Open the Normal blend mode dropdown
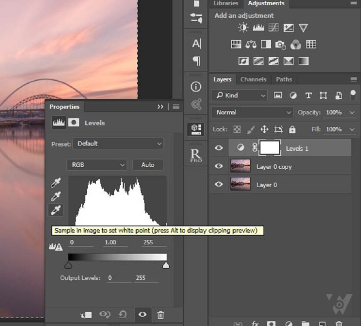 pyautogui.click(x=253, y=112)
